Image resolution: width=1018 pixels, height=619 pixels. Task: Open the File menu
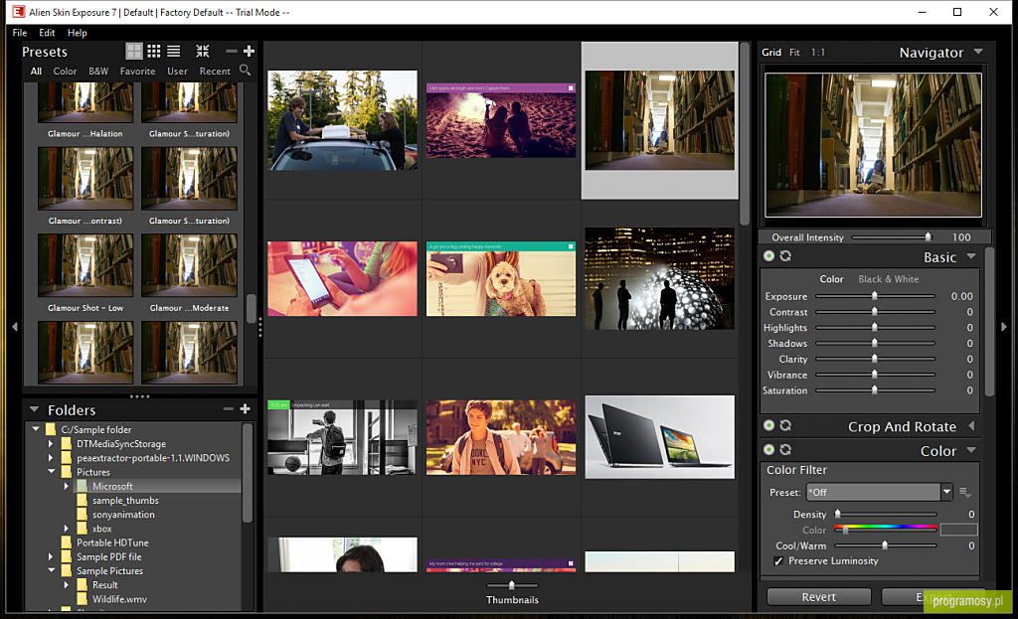pos(20,33)
